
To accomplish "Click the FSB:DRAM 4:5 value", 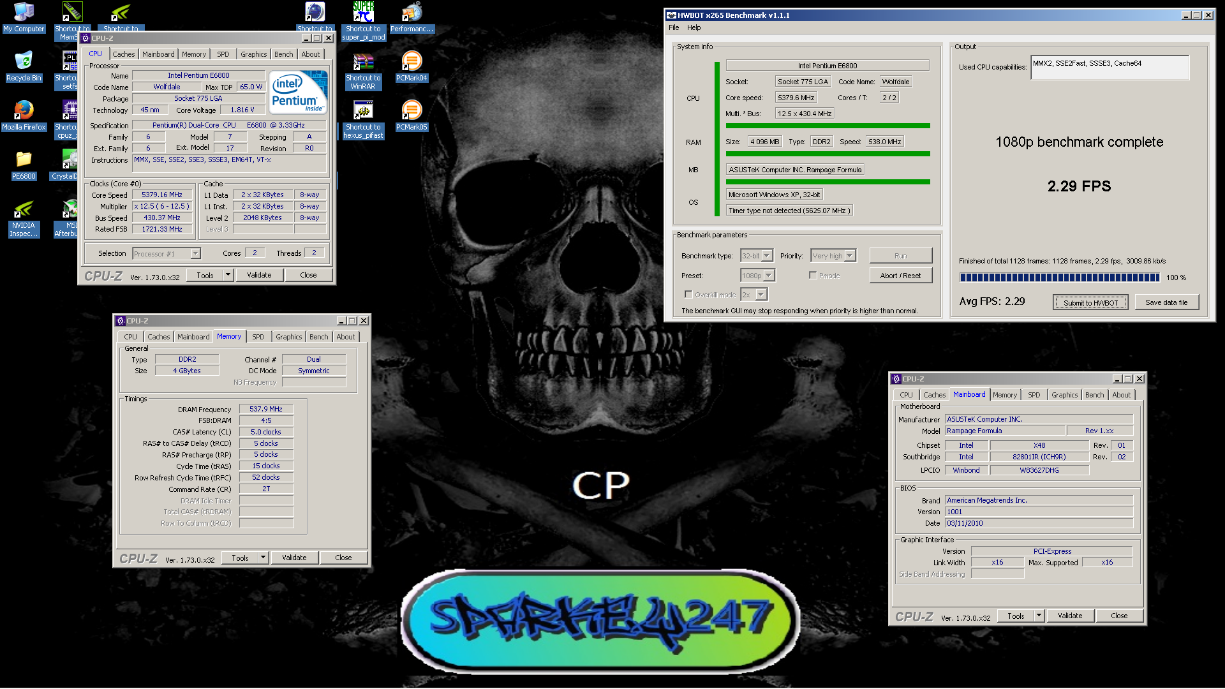I will pos(266,420).
